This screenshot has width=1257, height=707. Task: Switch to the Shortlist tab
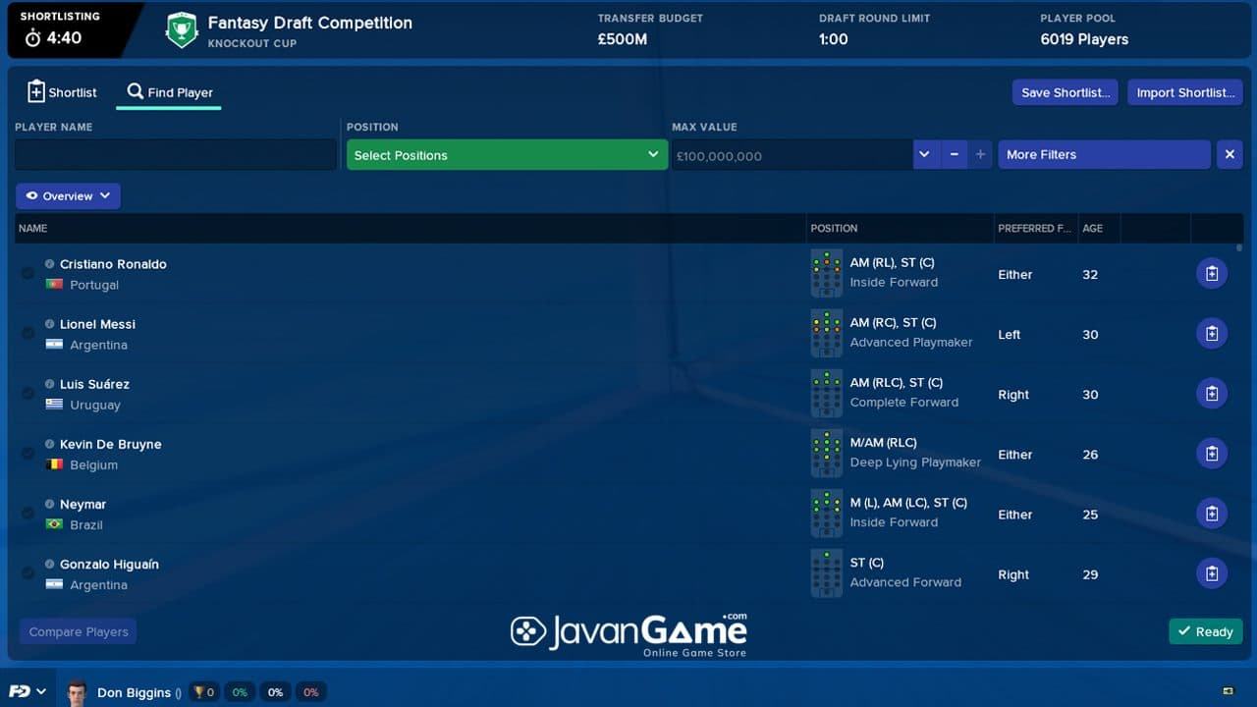pyautogui.click(x=63, y=92)
